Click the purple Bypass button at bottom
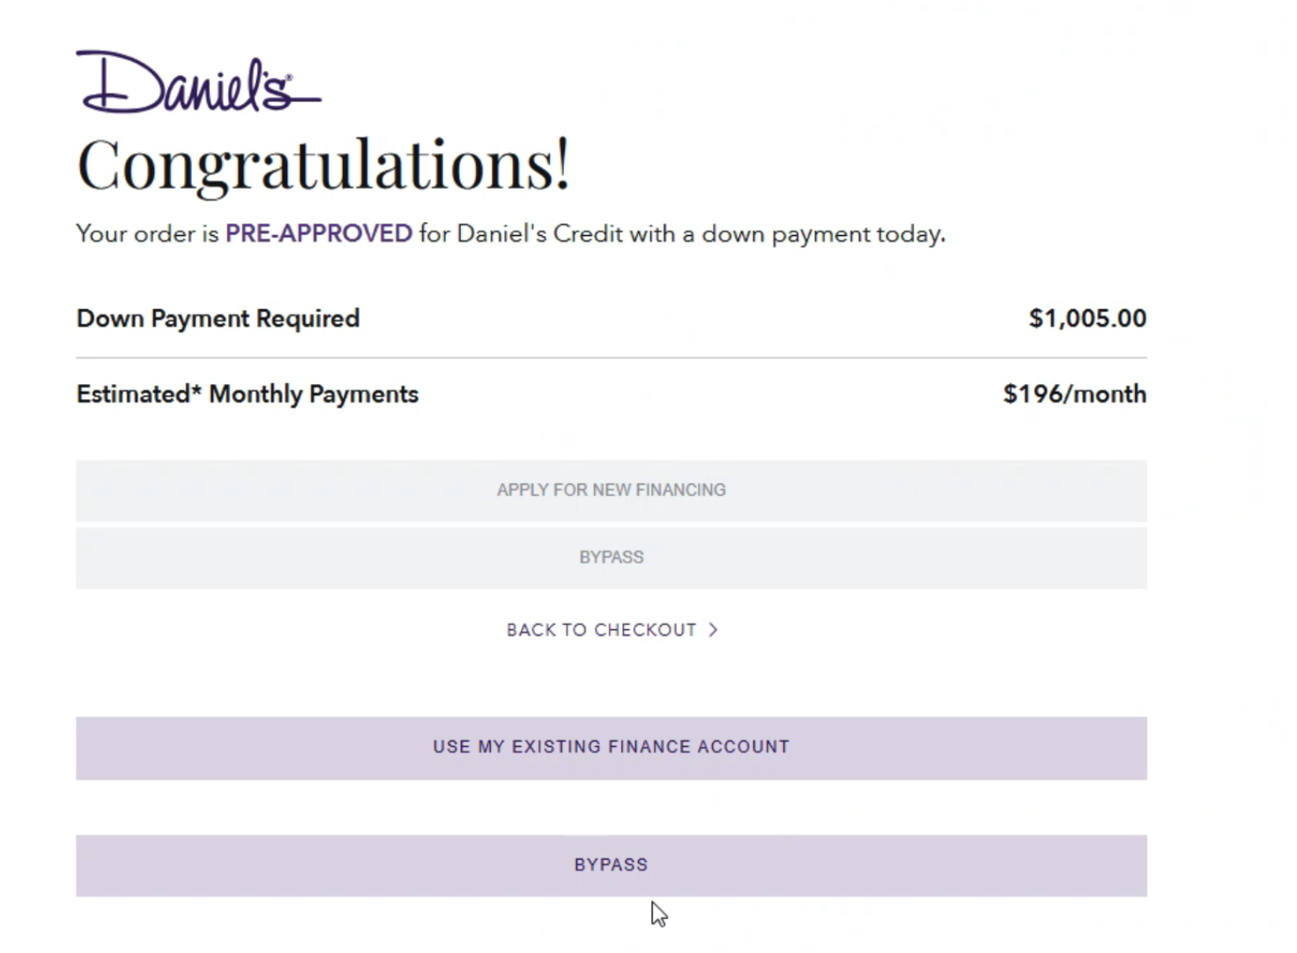 coord(611,866)
